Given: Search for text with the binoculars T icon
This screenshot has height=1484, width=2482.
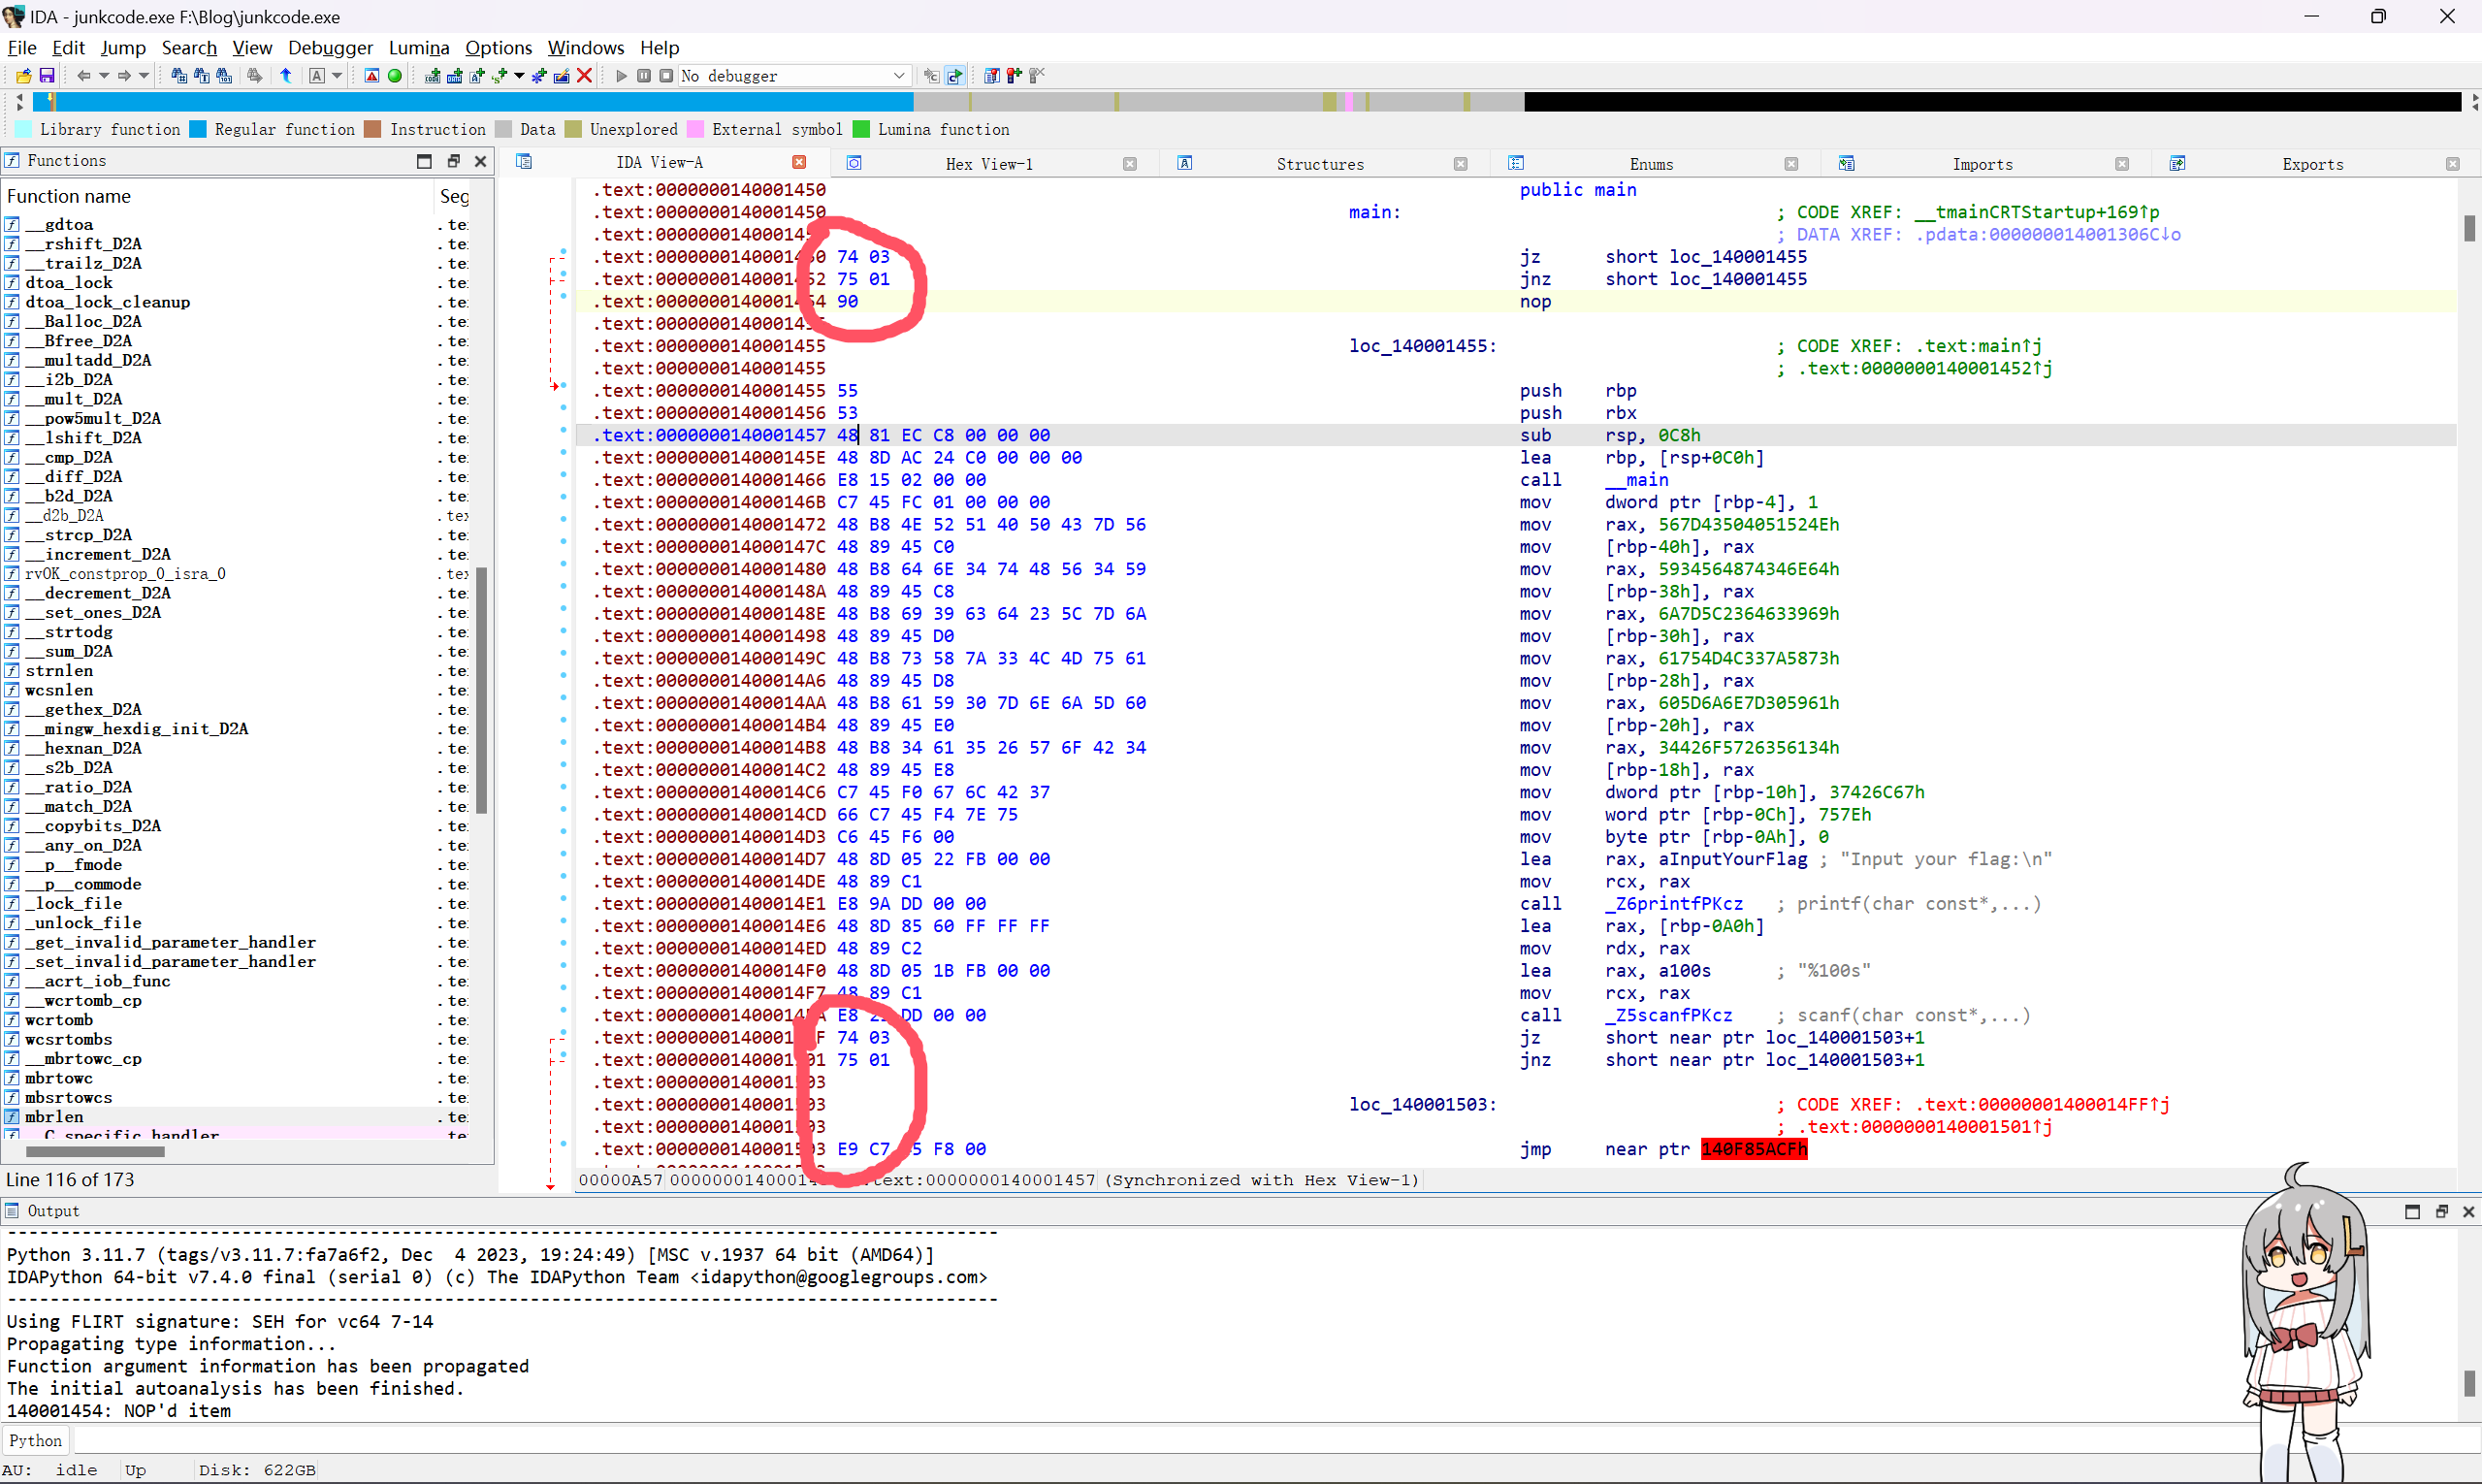Looking at the screenshot, I should click(x=202, y=76).
